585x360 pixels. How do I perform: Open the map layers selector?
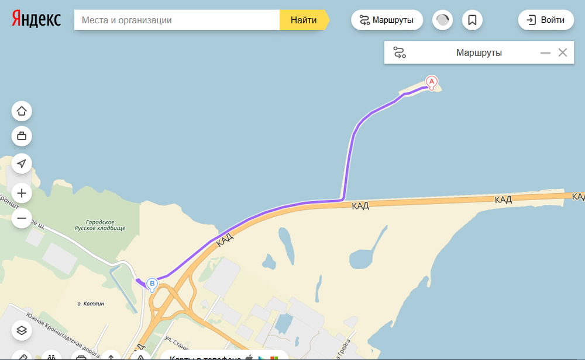click(x=22, y=330)
